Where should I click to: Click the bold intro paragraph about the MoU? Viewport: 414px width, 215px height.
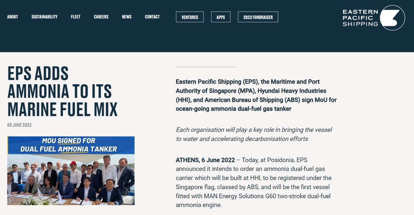(256, 95)
